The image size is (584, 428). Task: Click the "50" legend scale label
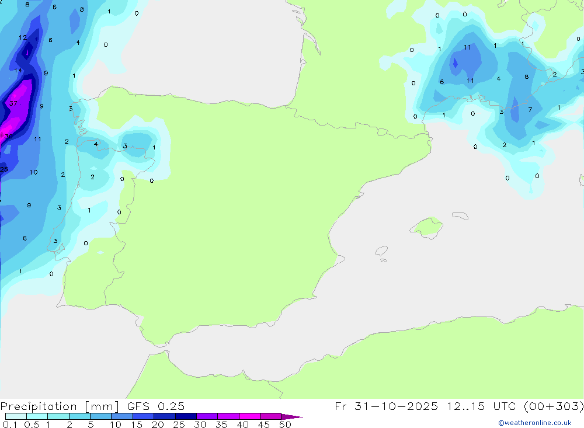tap(285, 424)
